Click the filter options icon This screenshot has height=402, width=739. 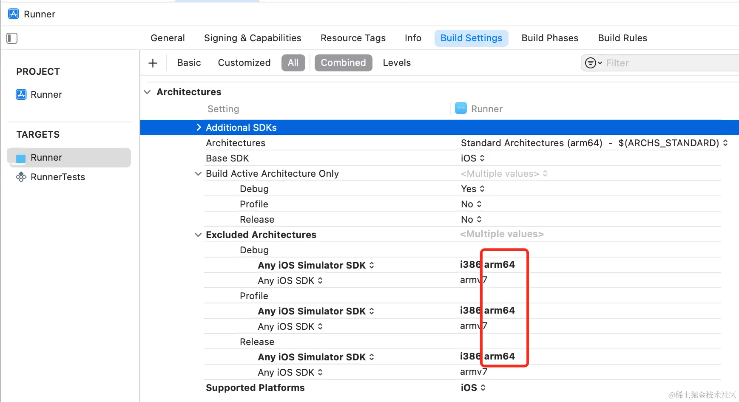(x=593, y=63)
